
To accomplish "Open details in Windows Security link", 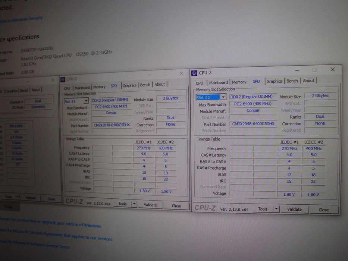I will (21, 19).
